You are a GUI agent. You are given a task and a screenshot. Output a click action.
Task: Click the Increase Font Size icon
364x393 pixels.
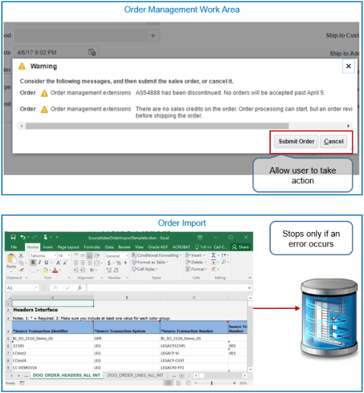point(58,263)
